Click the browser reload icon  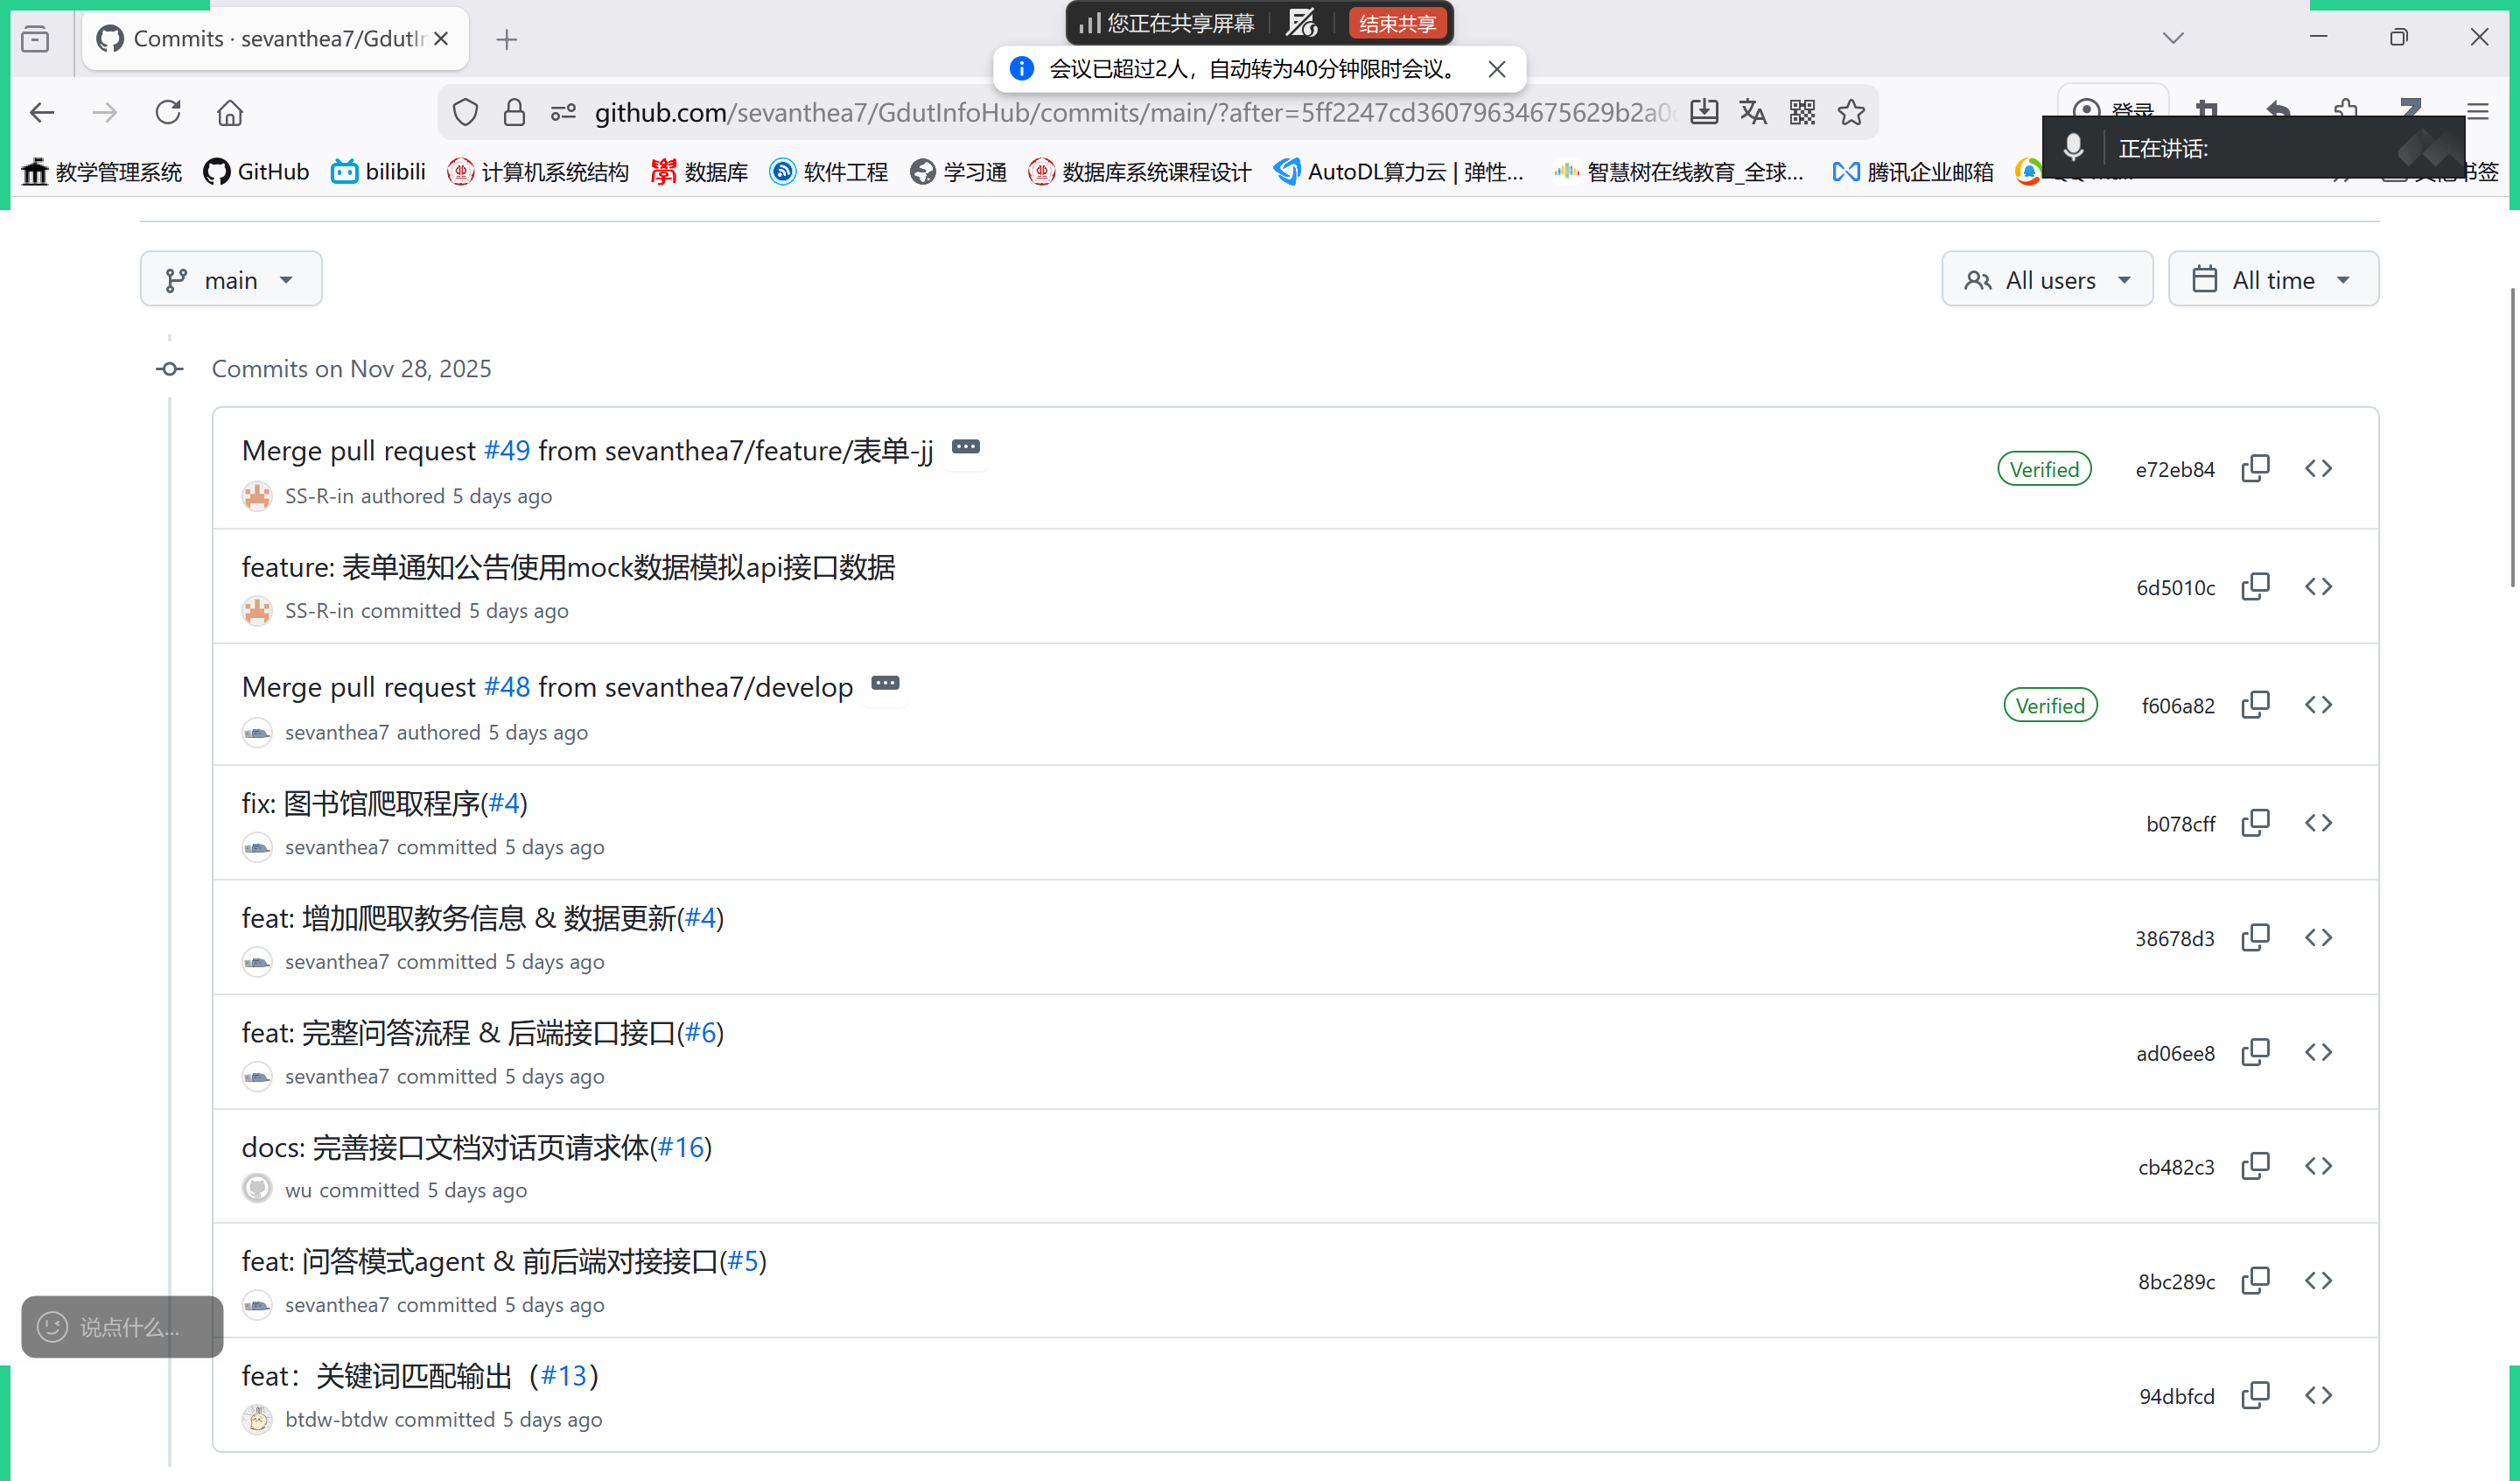(x=168, y=112)
